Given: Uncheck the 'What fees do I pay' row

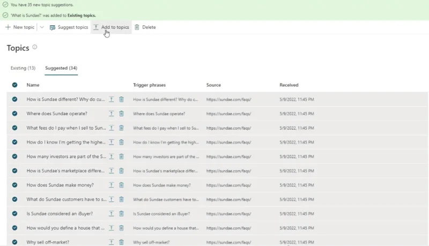Looking at the screenshot, I should tap(15, 128).
